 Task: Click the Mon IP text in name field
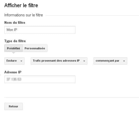click(12, 30)
